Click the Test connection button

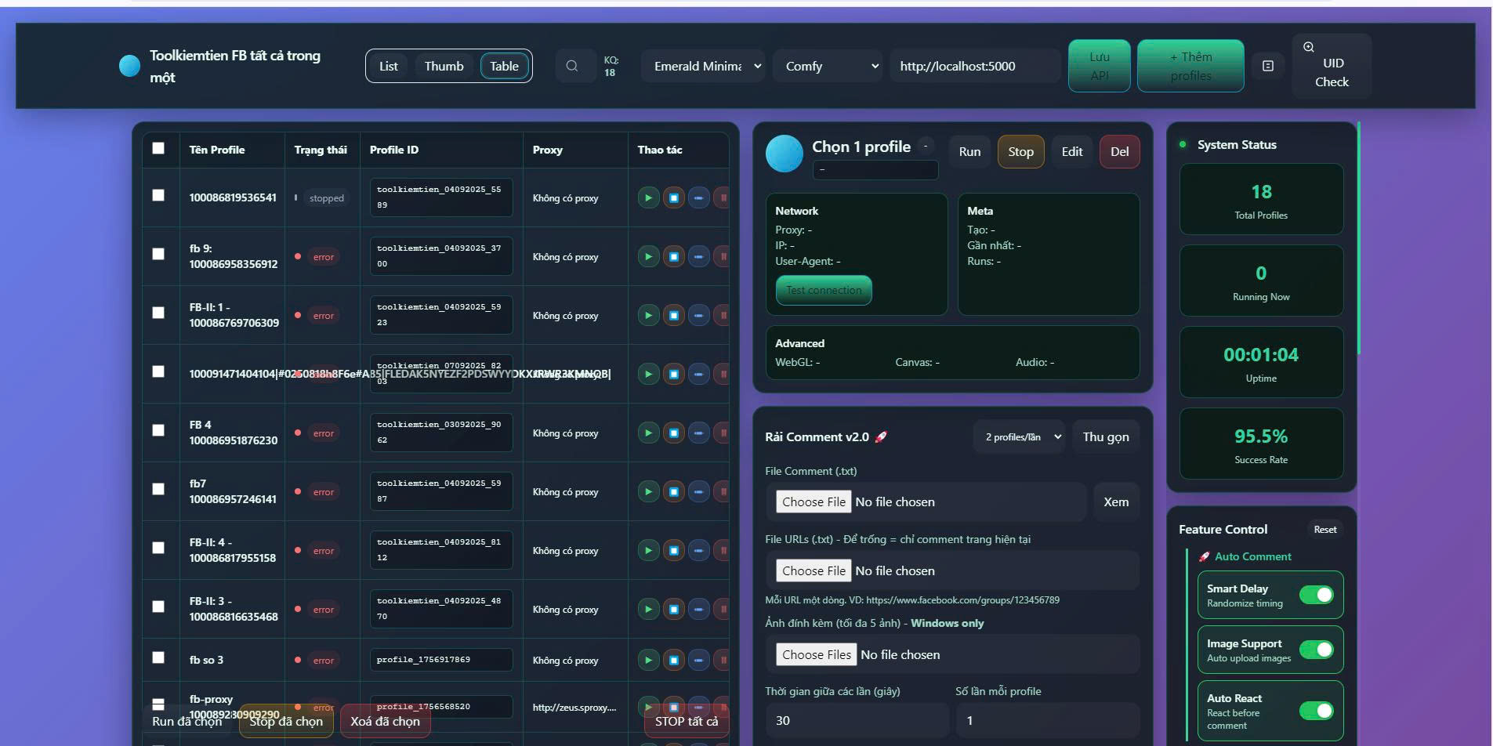click(823, 290)
